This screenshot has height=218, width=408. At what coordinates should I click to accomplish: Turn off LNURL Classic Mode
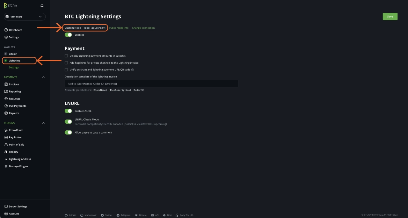68,121
